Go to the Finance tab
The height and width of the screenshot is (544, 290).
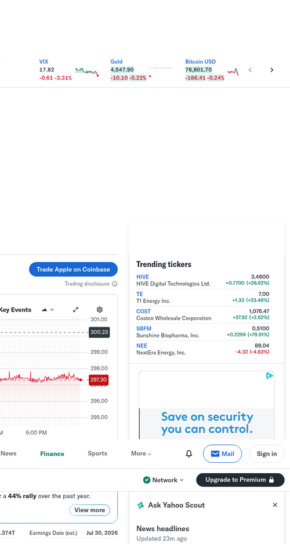click(52, 454)
